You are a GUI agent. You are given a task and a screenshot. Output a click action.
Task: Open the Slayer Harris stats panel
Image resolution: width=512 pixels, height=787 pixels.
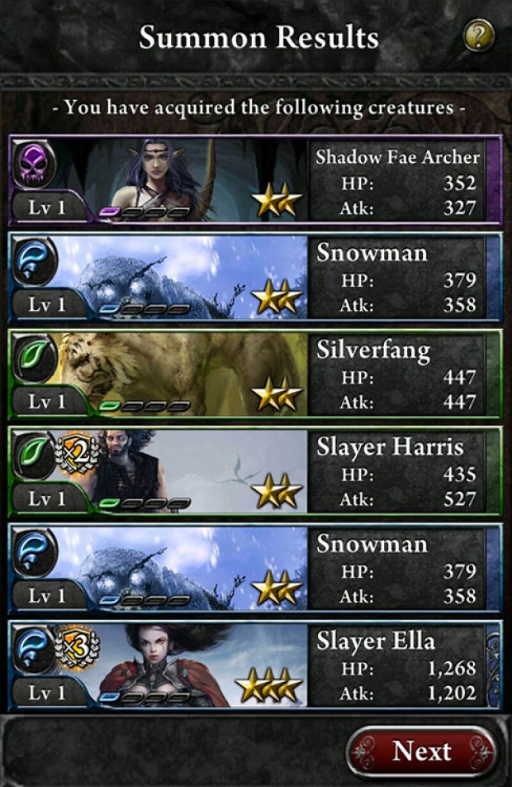[x=397, y=471]
